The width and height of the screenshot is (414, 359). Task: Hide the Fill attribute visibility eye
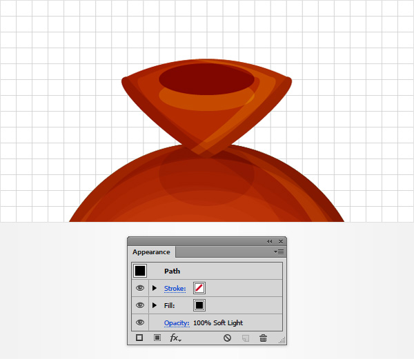click(x=140, y=305)
